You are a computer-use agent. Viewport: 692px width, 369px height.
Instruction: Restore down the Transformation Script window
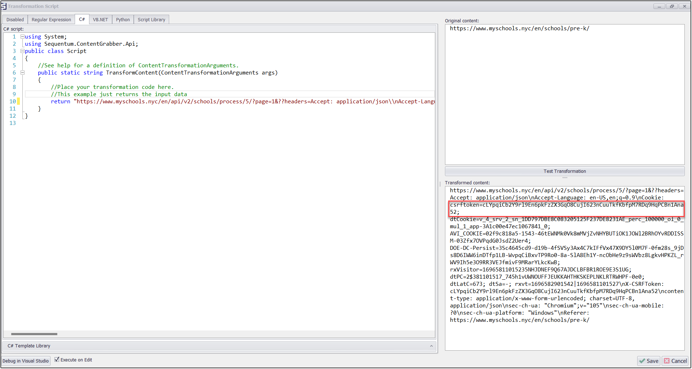(672, 6)
